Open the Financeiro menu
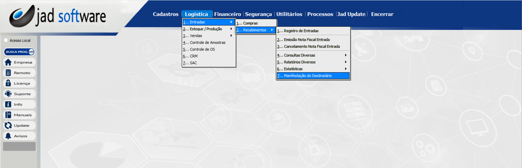The width and height of the screenshot is (522, 168). pyautogui.click(x=227, y=14)
